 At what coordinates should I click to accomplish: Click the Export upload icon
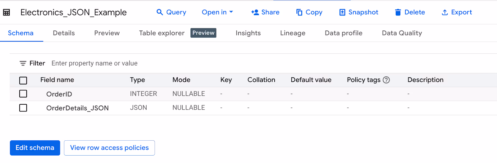coord(445,12)
